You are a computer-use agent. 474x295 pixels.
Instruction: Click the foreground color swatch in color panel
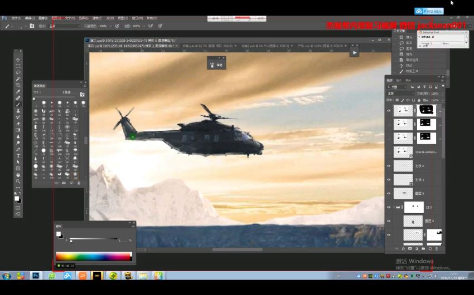pyautogui.click(x=59, y=234)
